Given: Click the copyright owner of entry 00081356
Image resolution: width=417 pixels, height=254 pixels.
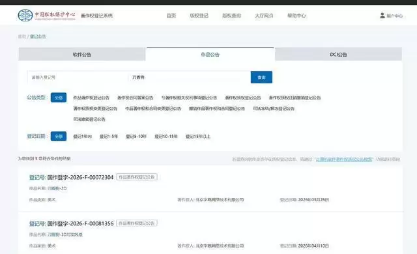Looking at the screenshot, I should [220, 246].
